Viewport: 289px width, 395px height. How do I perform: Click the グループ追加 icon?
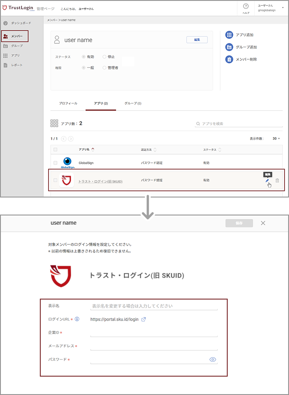tap(229, 47)
